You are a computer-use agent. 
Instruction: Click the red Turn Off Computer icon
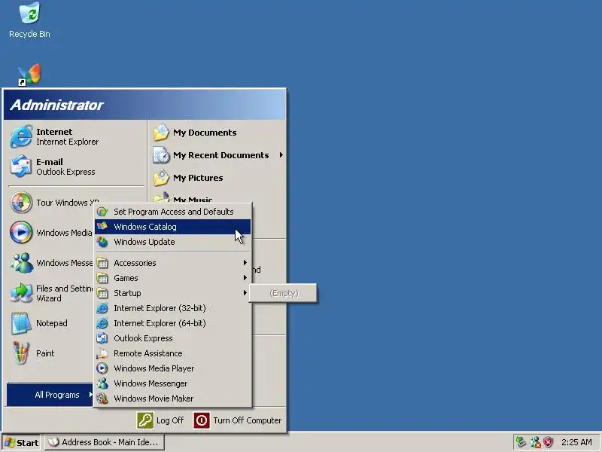click(x=202, y=420)
